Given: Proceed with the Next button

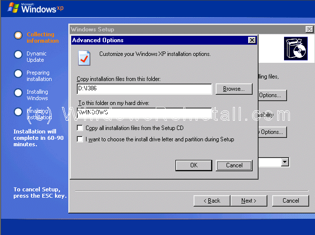Looking at the screenshot, I should tap(249, 200).
